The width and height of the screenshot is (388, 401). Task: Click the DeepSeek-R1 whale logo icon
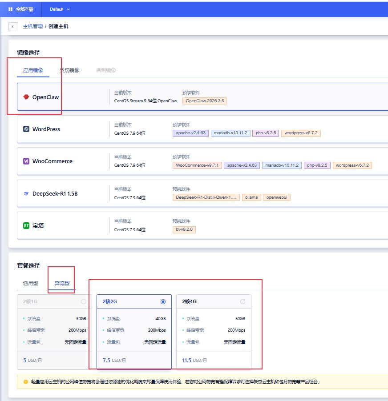(x=26, y=193)
